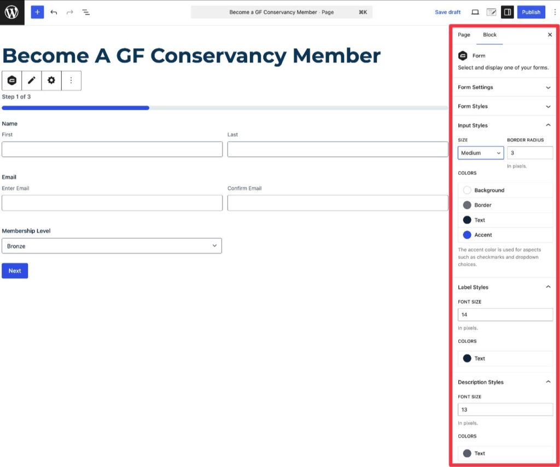Click the Label Styles font size field
Viewport: 560px width, 467px height.
pyautogui.click(x=505, y=314)
